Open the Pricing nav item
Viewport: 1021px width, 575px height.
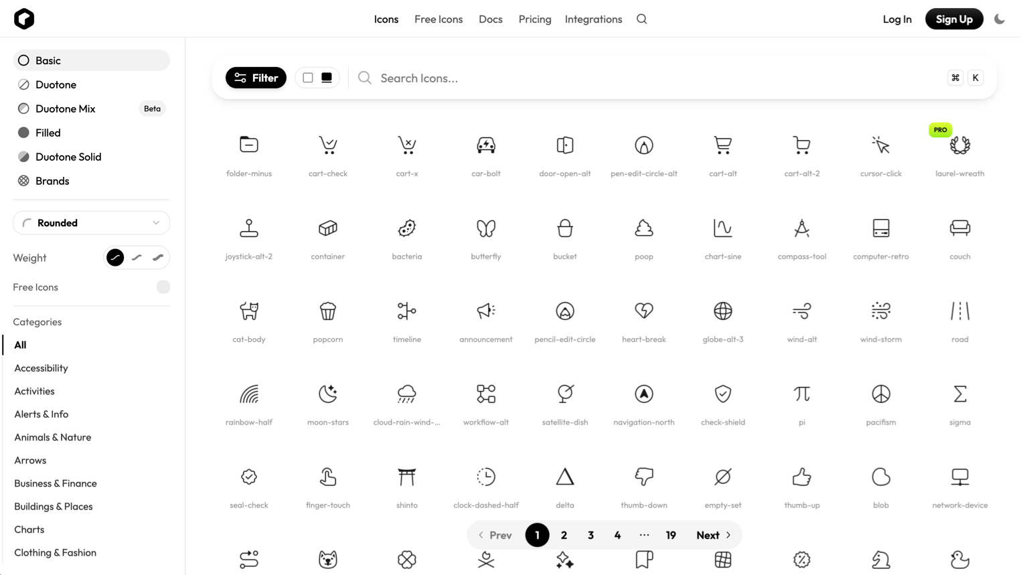pyautogui.click(x=535, y=19)
